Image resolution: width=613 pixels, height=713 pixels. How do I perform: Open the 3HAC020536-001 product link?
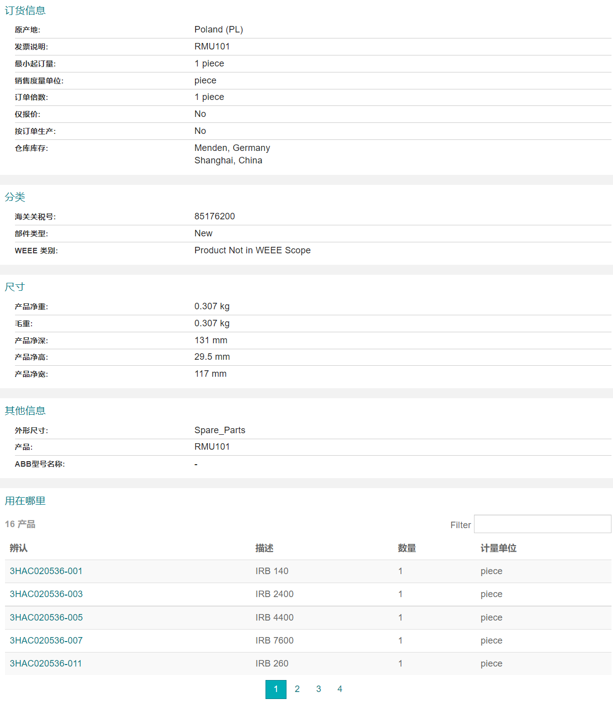click(x=46, y=571)
